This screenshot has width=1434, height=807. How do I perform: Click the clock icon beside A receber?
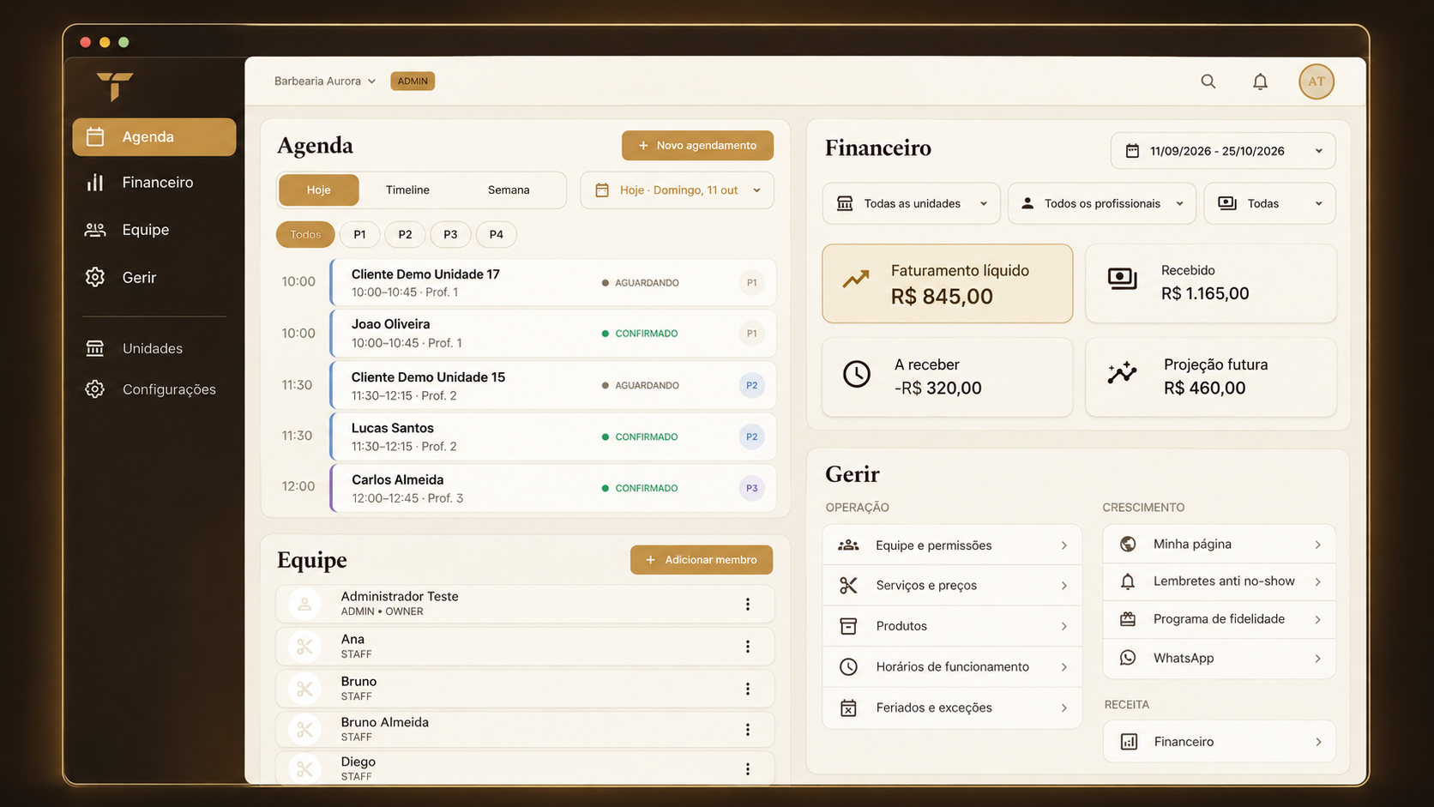856,374
